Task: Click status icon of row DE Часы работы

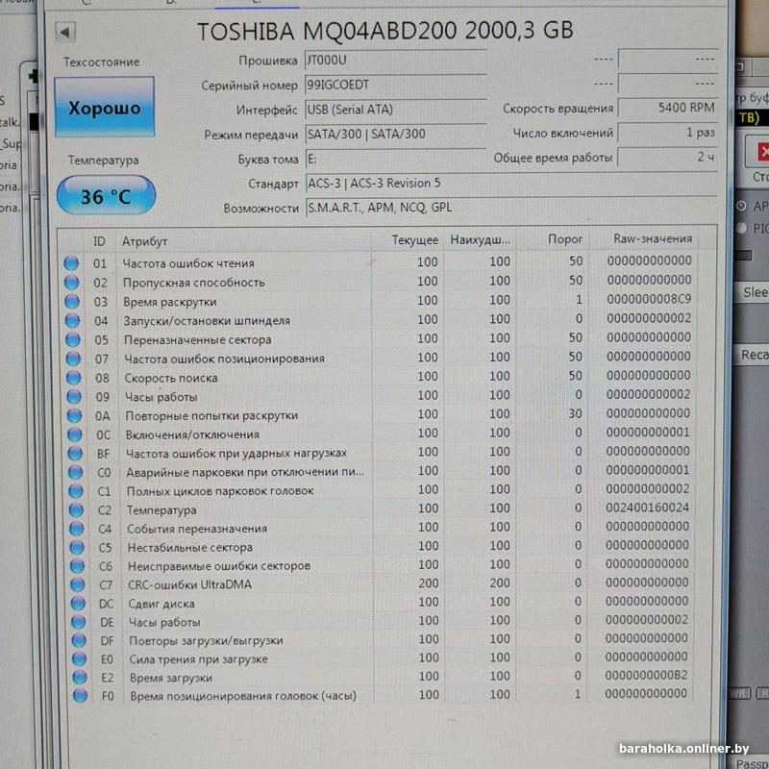Action: pos(79,622)
